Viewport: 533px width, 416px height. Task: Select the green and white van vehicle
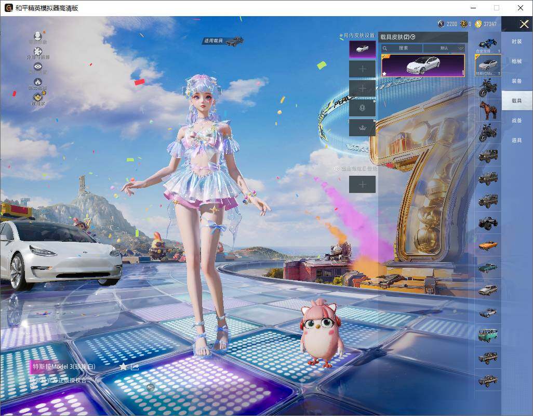coord(488,335)
